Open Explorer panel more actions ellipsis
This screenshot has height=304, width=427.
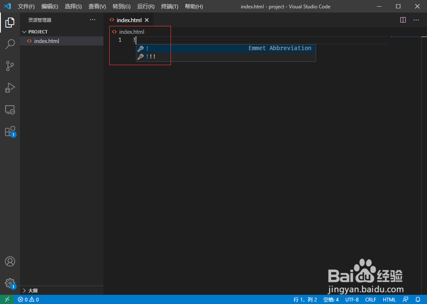coord(93,20)
